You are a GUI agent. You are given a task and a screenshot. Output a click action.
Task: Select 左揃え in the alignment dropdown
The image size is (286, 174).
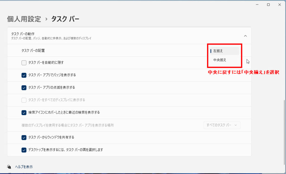point(218,51)
